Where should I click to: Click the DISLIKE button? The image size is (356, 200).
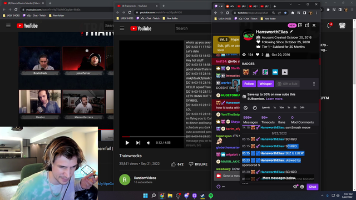pos(198,164)
